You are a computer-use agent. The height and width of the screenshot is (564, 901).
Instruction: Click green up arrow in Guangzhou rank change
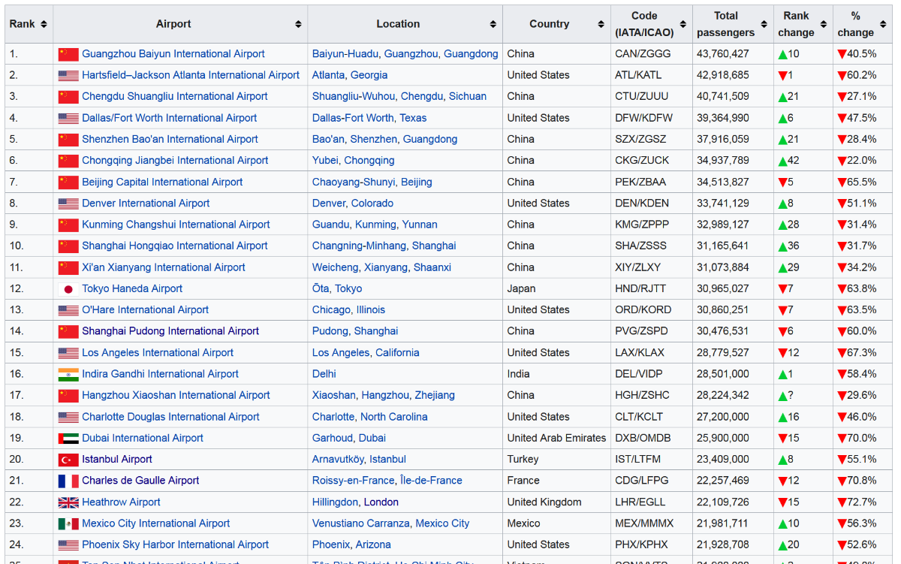click(x=782, y=54)
